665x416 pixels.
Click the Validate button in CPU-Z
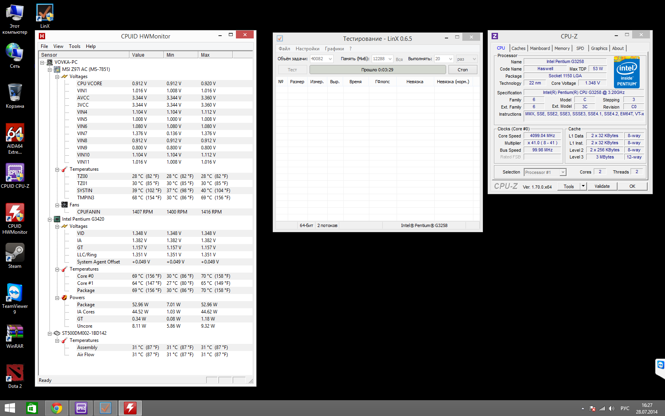coord(602,186)
